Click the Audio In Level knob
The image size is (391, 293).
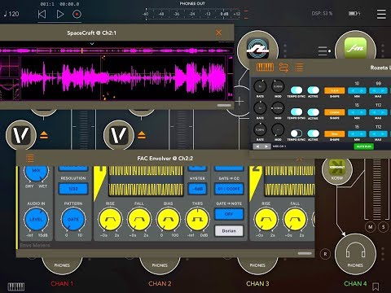[36, 219]
